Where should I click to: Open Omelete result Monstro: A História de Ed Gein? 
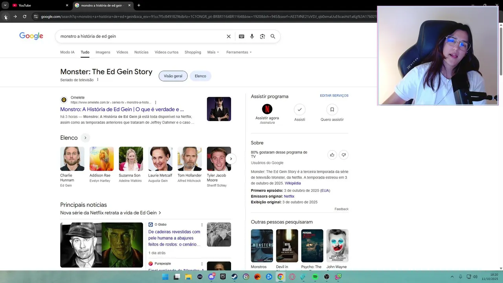[x=122, y=109]
